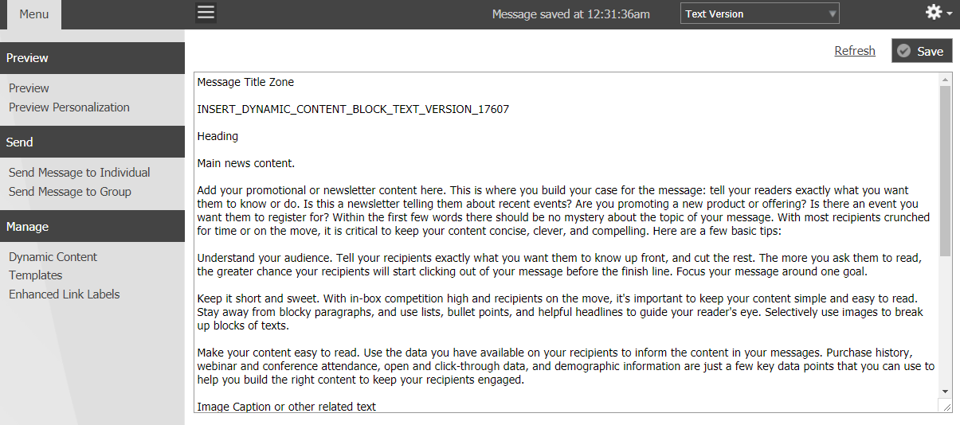This screenshot has width=960, height=425.
Task: Open Preview Personalization
Action: 69,107
